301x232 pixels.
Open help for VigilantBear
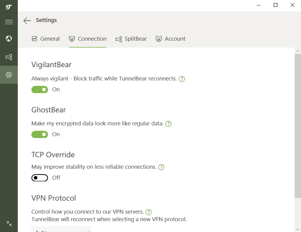(182, 79)
